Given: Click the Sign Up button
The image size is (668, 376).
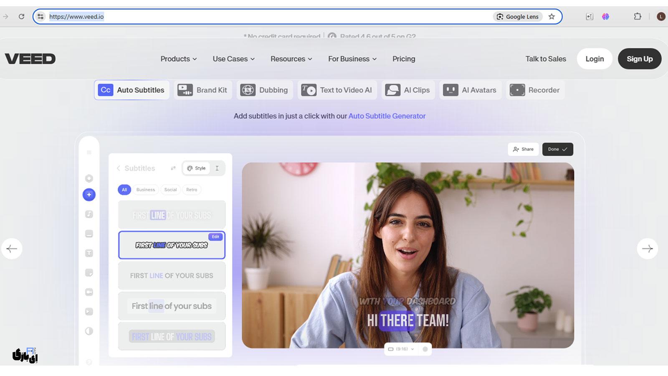Looking at the screenshot, I should click(639, 59).
